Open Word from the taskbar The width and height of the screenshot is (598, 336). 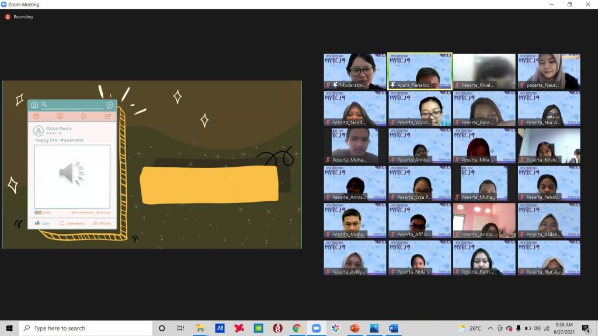[x=393, y=328]
